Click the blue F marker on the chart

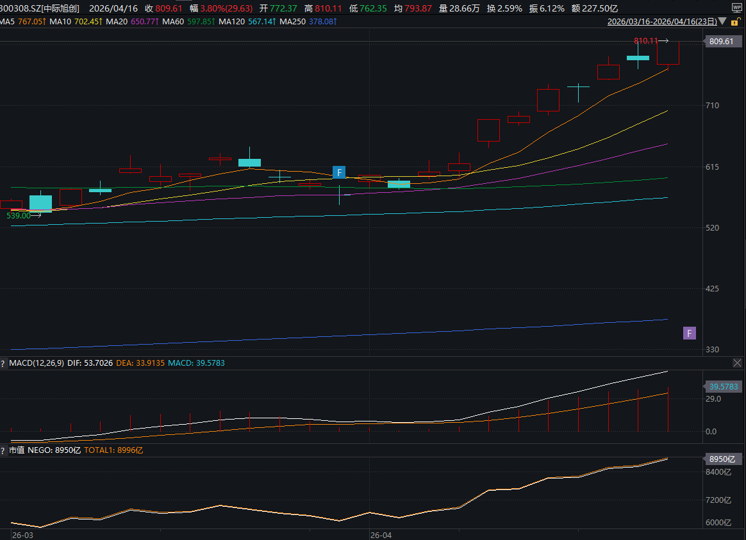point(339,172)
